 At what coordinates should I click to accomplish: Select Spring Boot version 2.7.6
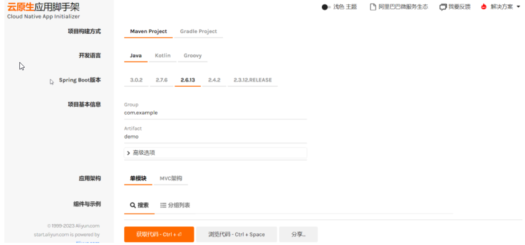162,80
